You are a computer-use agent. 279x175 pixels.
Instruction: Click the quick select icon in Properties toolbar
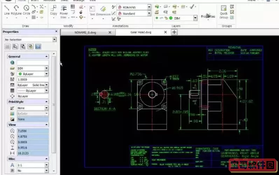(x=15, y=47)
